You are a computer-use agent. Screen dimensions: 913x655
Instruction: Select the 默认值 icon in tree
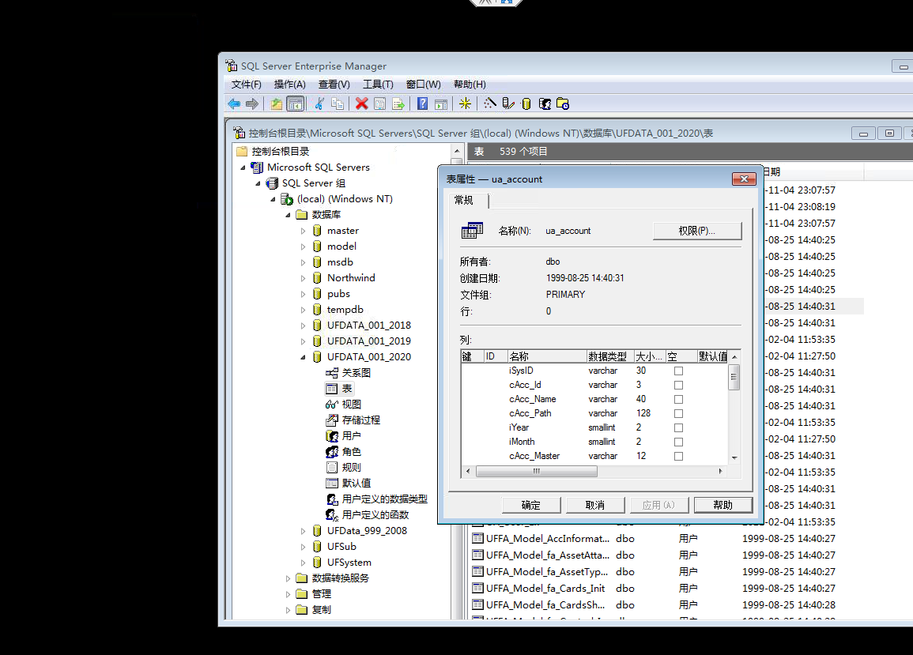click(x=332, y=483)
